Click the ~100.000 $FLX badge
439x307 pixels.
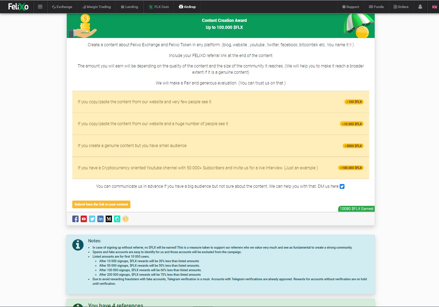[351, 168]
